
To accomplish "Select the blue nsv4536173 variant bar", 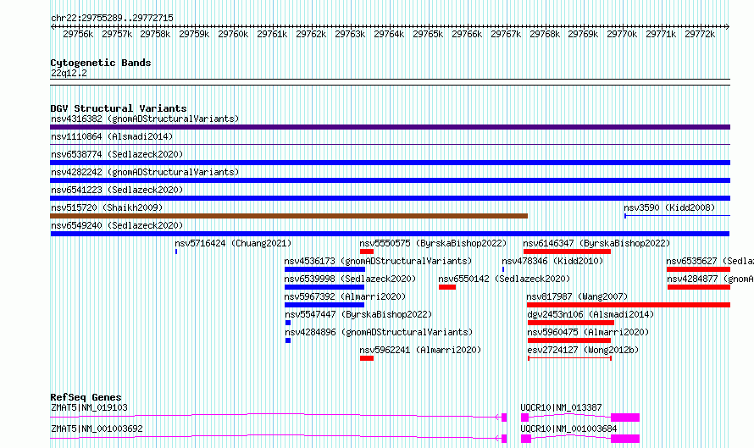I will click(x=324, y=269).
